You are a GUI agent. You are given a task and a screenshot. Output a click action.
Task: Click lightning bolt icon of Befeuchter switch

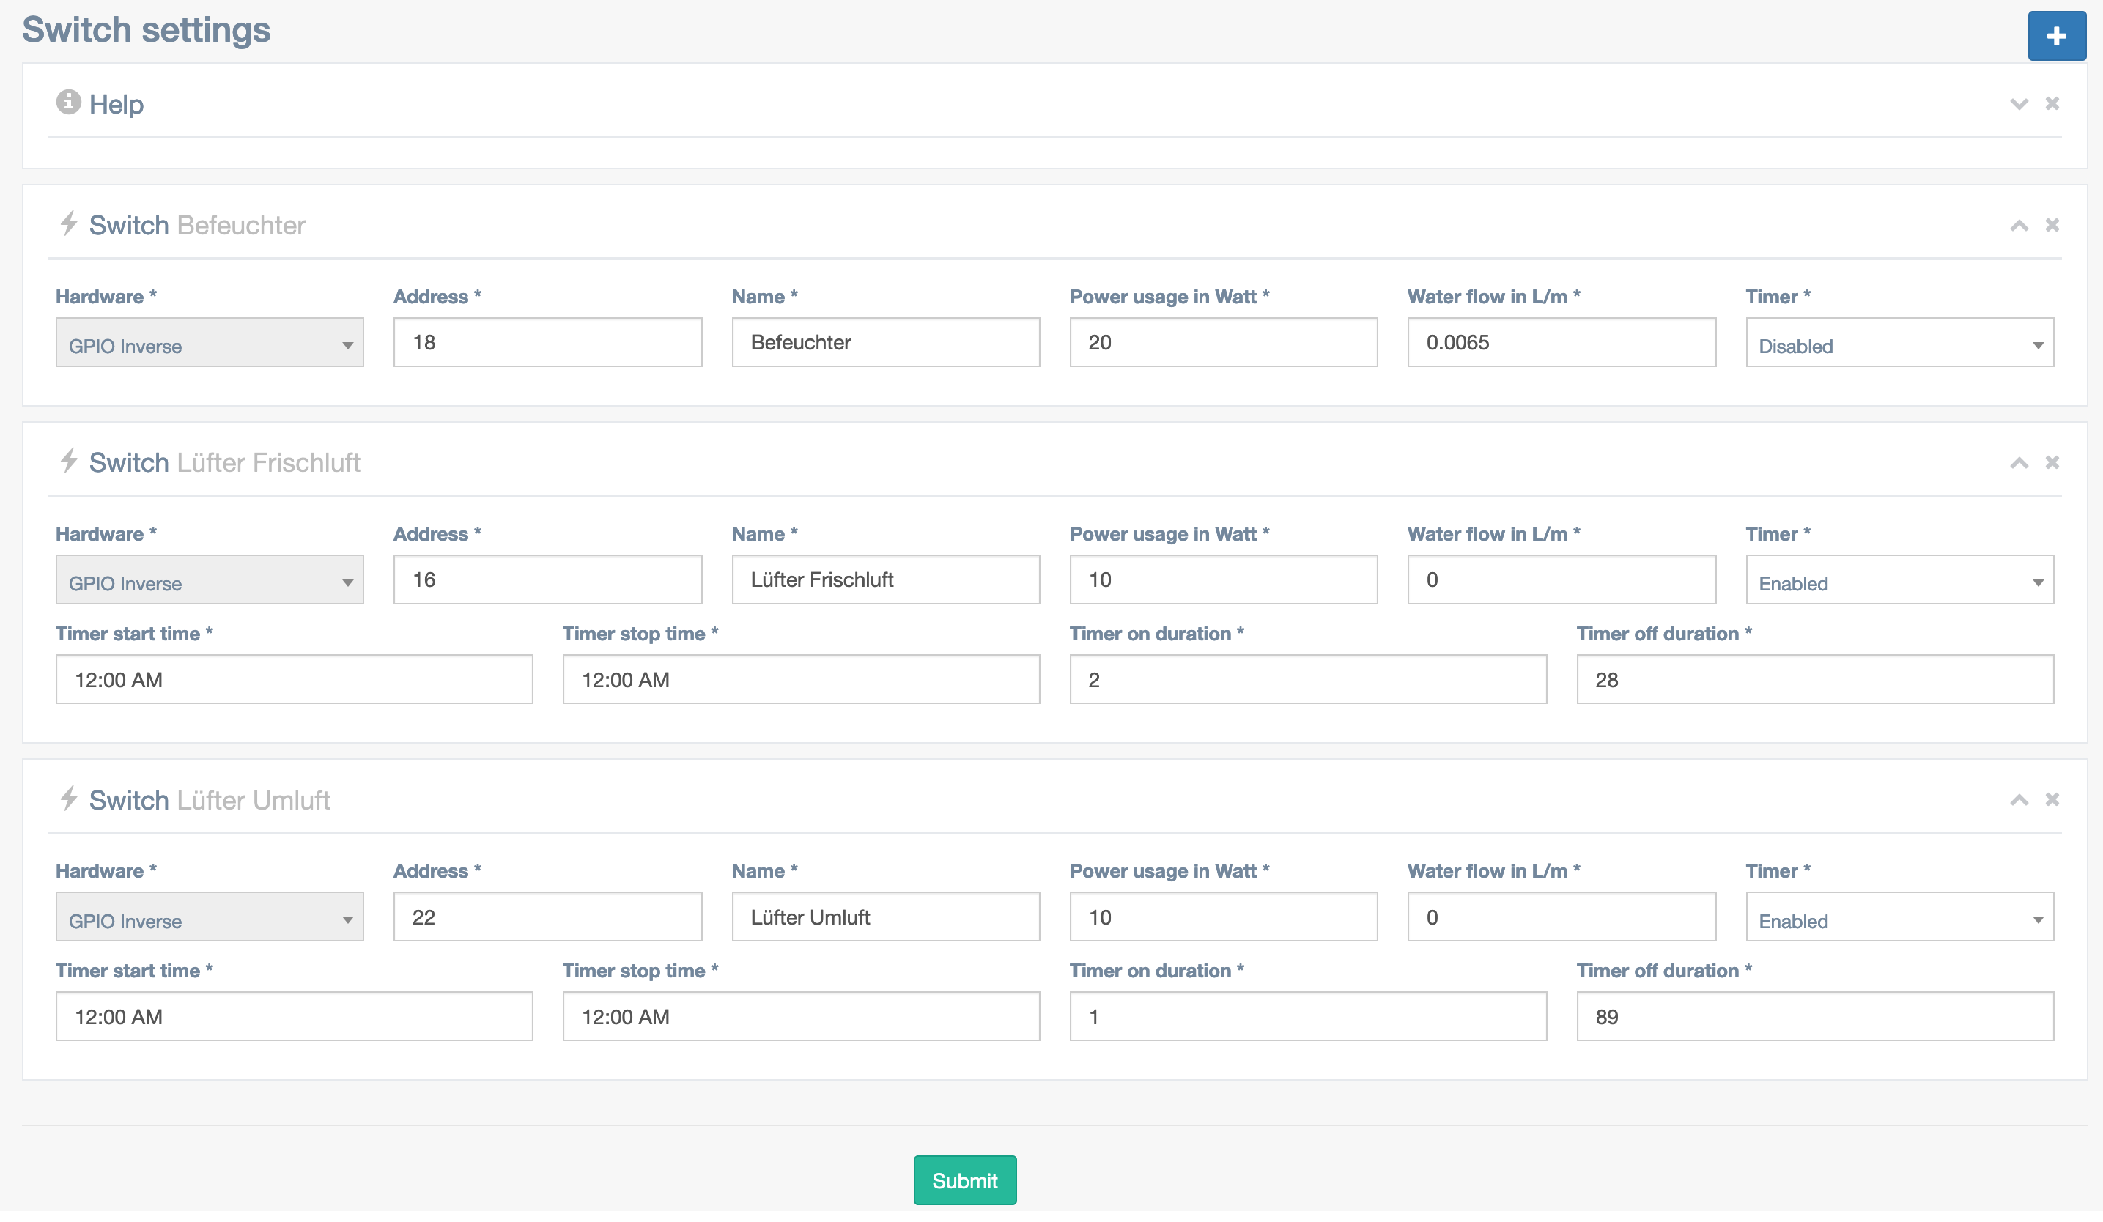click(x=70, y=223)
